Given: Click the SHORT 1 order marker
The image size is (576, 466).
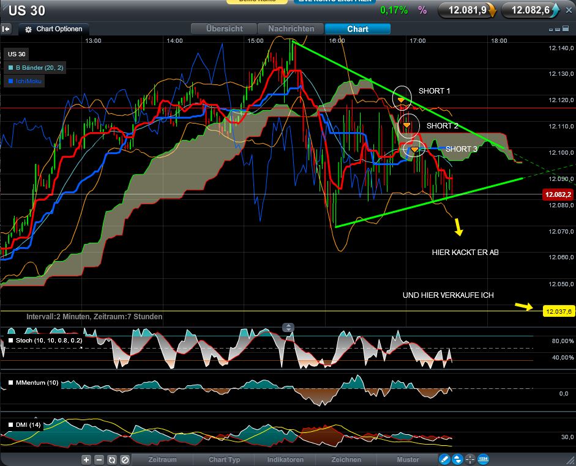Looking at the screenshot, I should point(401,100).
